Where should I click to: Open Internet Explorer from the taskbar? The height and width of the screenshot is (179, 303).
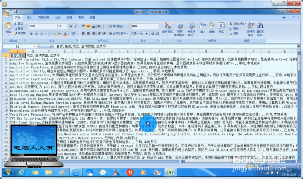22,172
